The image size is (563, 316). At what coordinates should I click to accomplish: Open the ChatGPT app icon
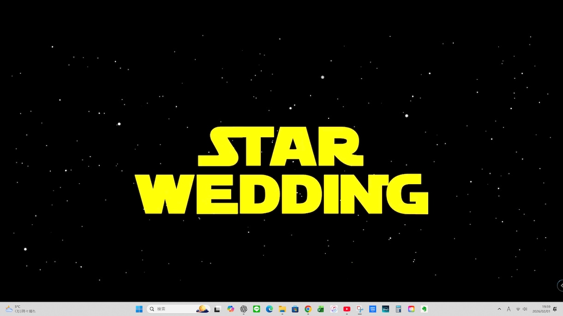coord(244,309)
